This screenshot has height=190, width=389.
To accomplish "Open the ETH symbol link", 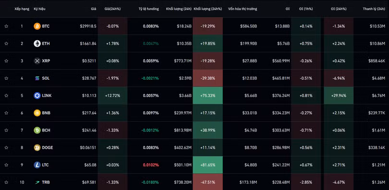I will click(x=46, y=44).
